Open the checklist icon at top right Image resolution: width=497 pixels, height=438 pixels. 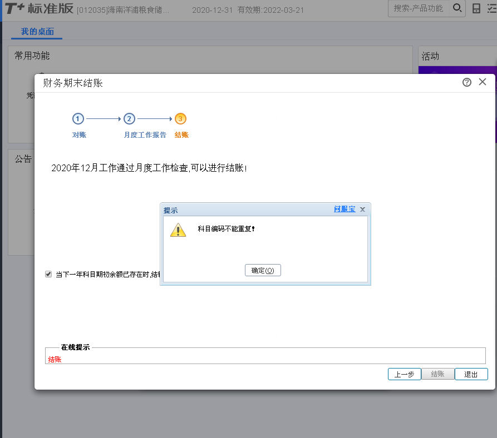[492, 8]
